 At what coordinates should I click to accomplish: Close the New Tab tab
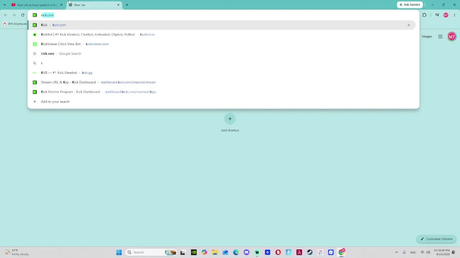coord(118,5)
